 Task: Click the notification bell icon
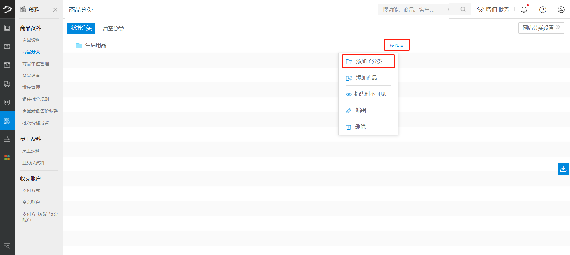pos(524,10)
